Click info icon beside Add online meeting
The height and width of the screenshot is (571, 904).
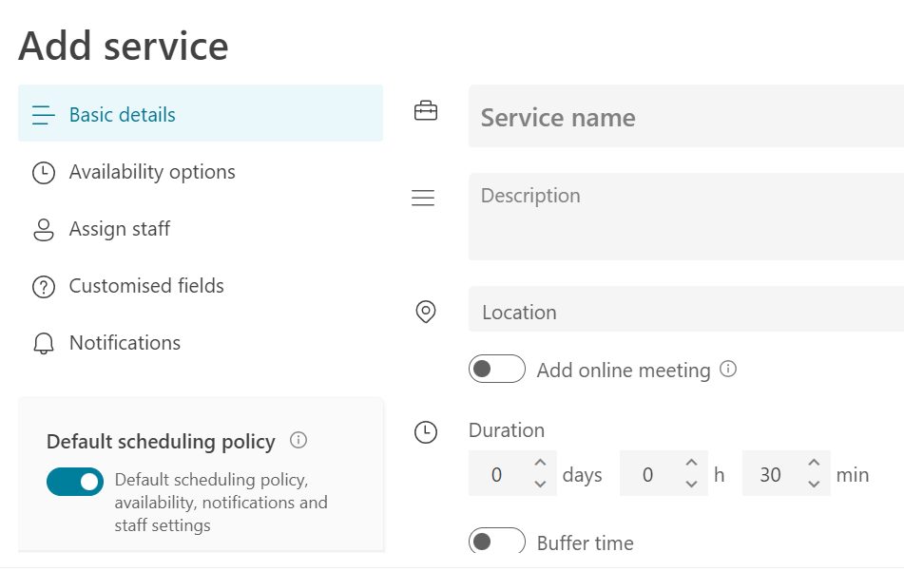(x=728, y=369)
